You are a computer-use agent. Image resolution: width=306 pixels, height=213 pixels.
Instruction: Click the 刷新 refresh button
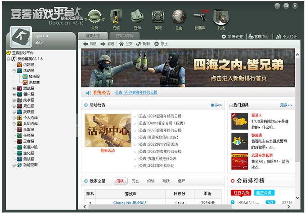[143, 44]
